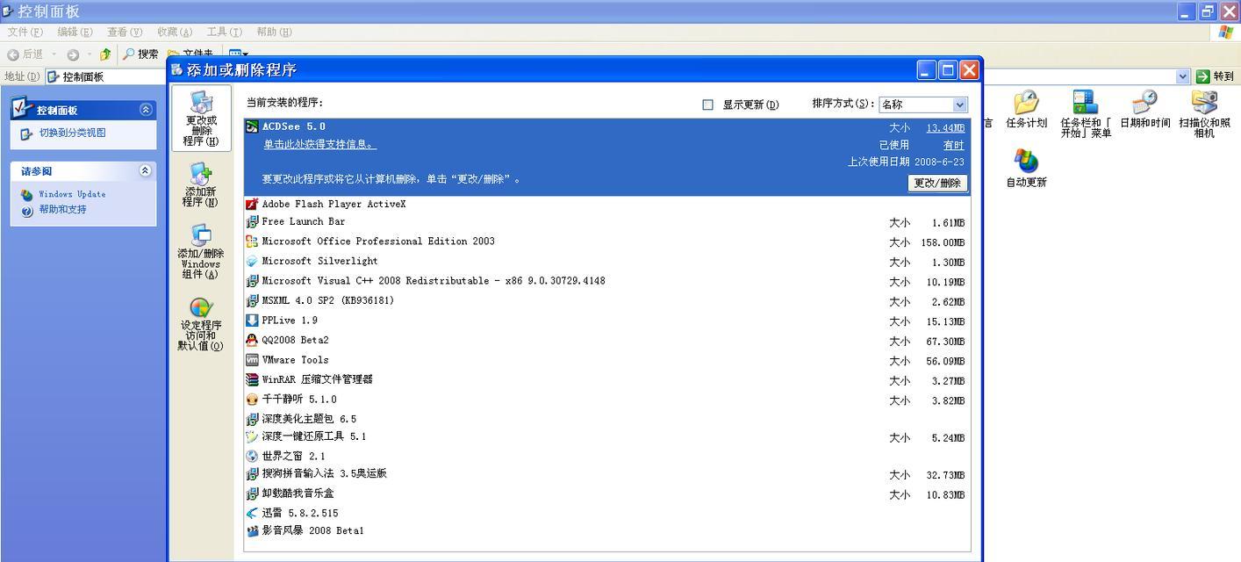The image size is (1241, 562).
Task: Click the 影音风暴 2008 Beta1 icon
Action: click(252, 531)
